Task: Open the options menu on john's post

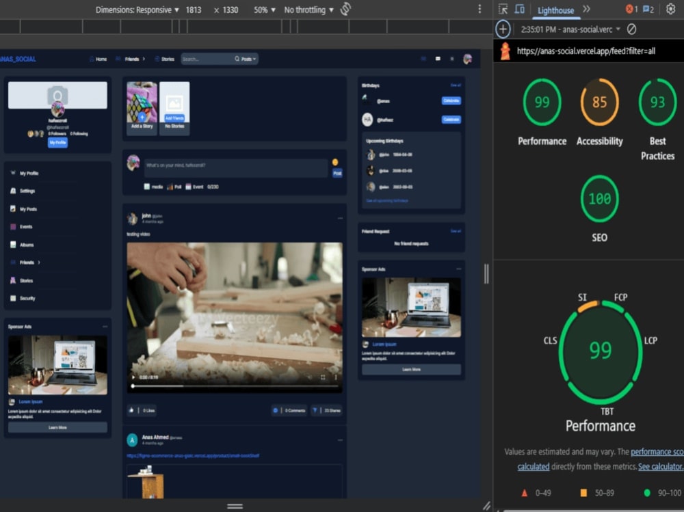Action: pyautogui.click(x=340, y=217)
